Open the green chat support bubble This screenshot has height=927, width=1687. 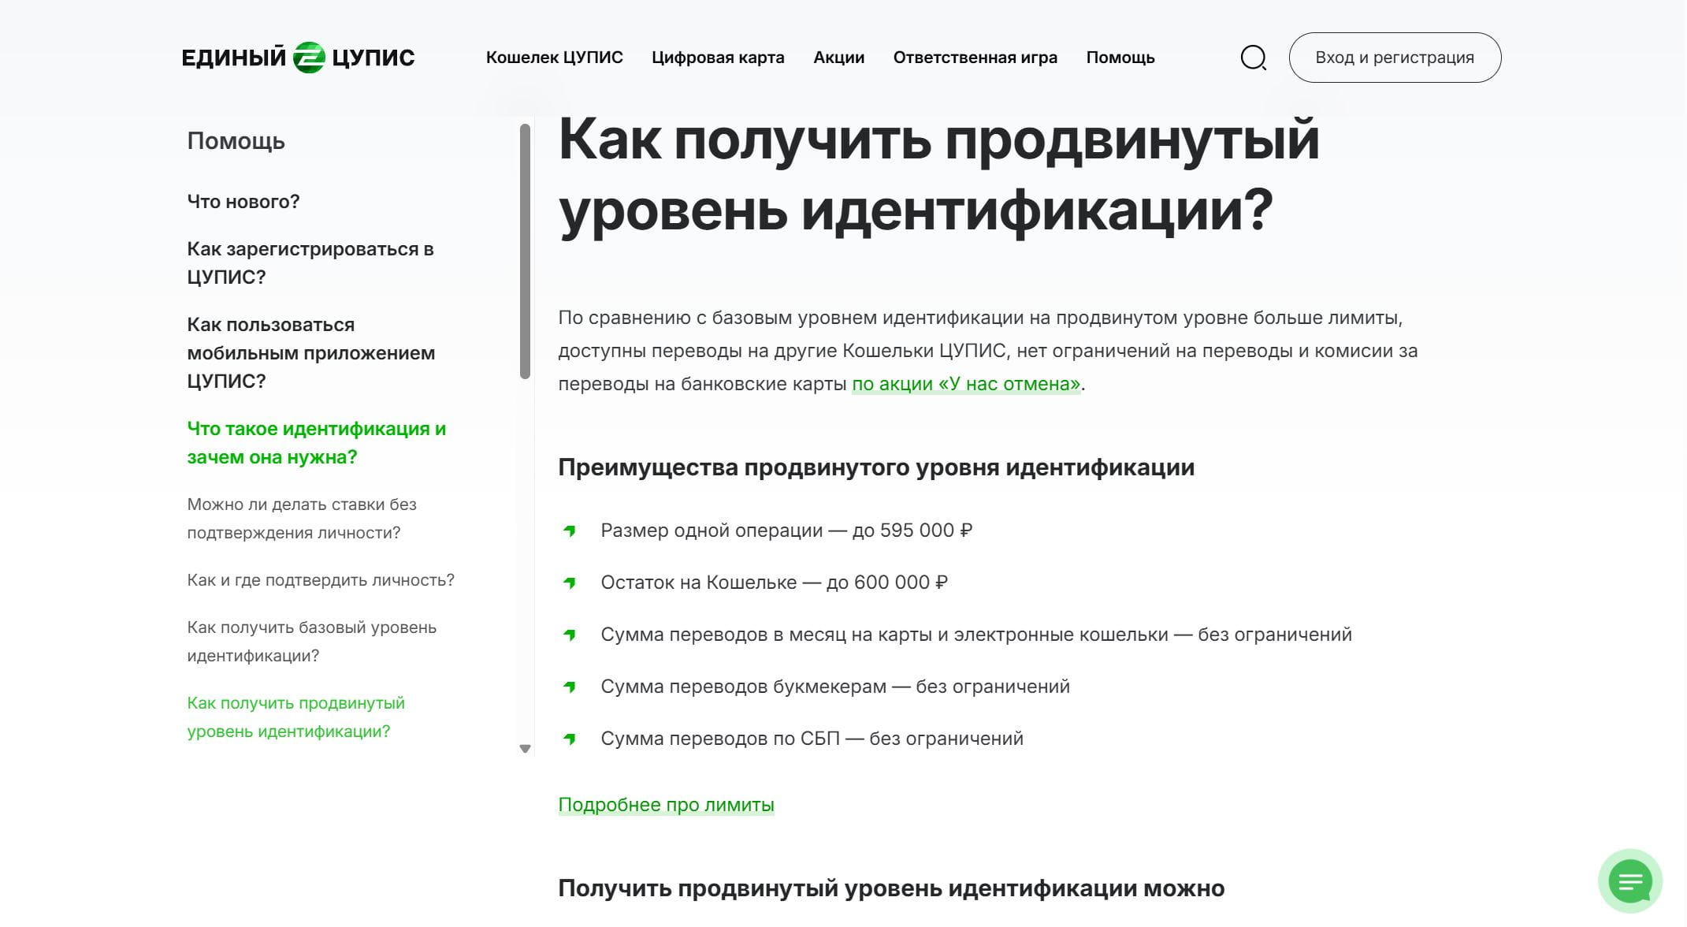(1629, 880)
